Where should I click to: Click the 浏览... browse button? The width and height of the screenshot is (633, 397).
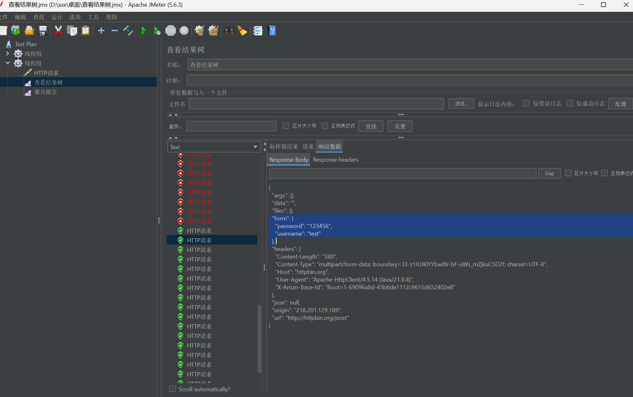(x=461, y=104)
